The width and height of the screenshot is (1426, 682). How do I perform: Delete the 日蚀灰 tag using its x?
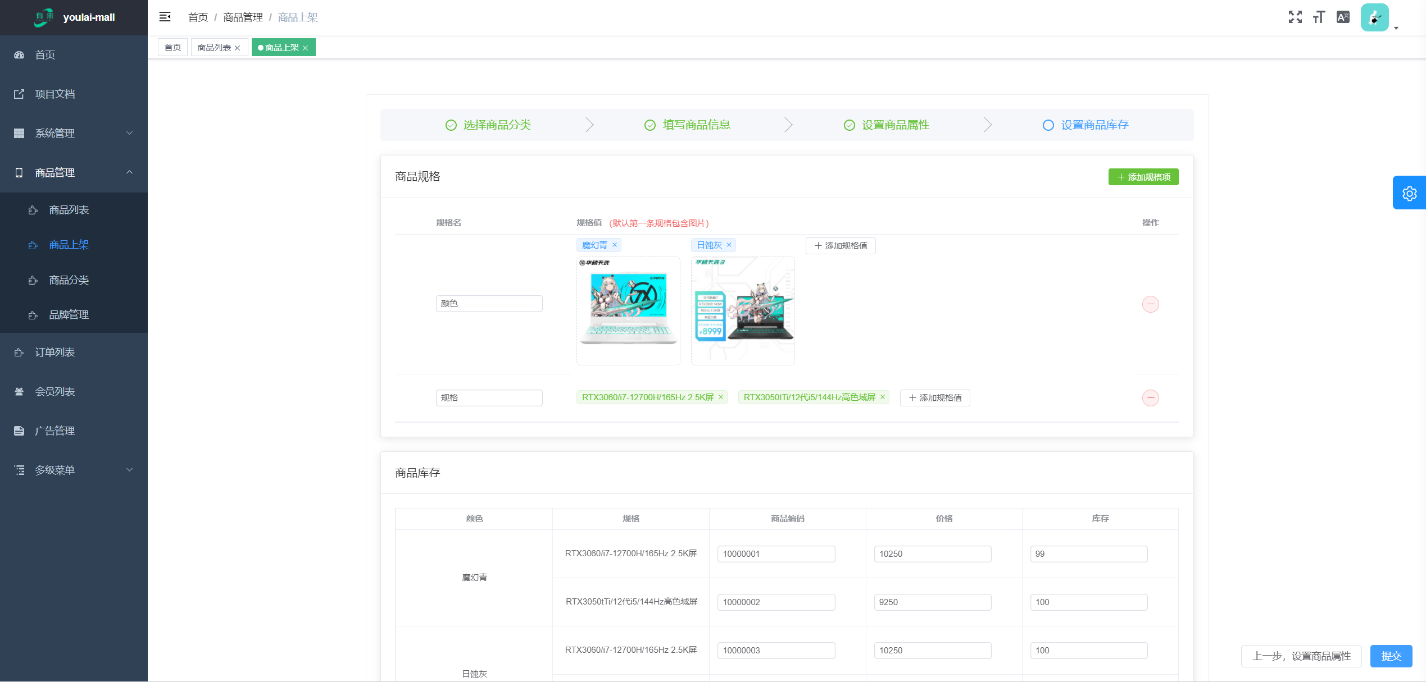(x=729, y=245)
